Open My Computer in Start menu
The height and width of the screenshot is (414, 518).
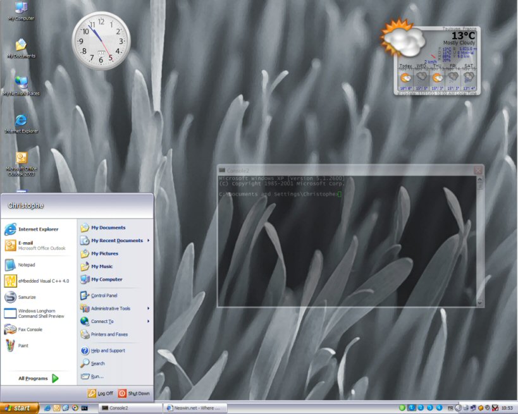115,279
